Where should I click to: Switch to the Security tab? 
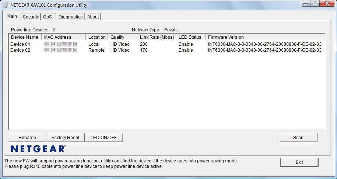pyautogui.click(x=31, y=17)
